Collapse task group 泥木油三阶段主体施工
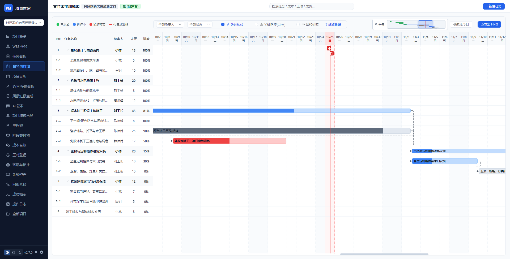The image size is (510, 259). (67, 111)
